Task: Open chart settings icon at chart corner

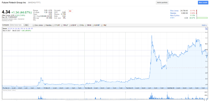Action: (206, 29)
